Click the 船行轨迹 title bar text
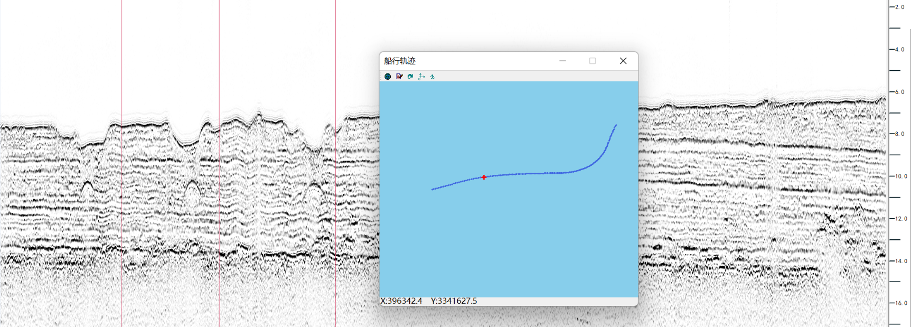This screenshot has height=327, width=911. click(x=400, y=61)
